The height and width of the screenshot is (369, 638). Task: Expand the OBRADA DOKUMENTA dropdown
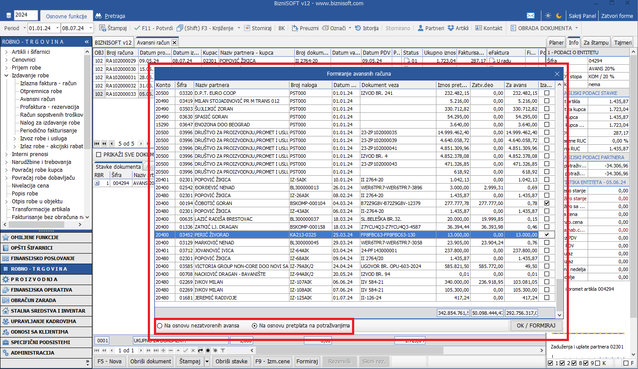[x=576, y=28]
